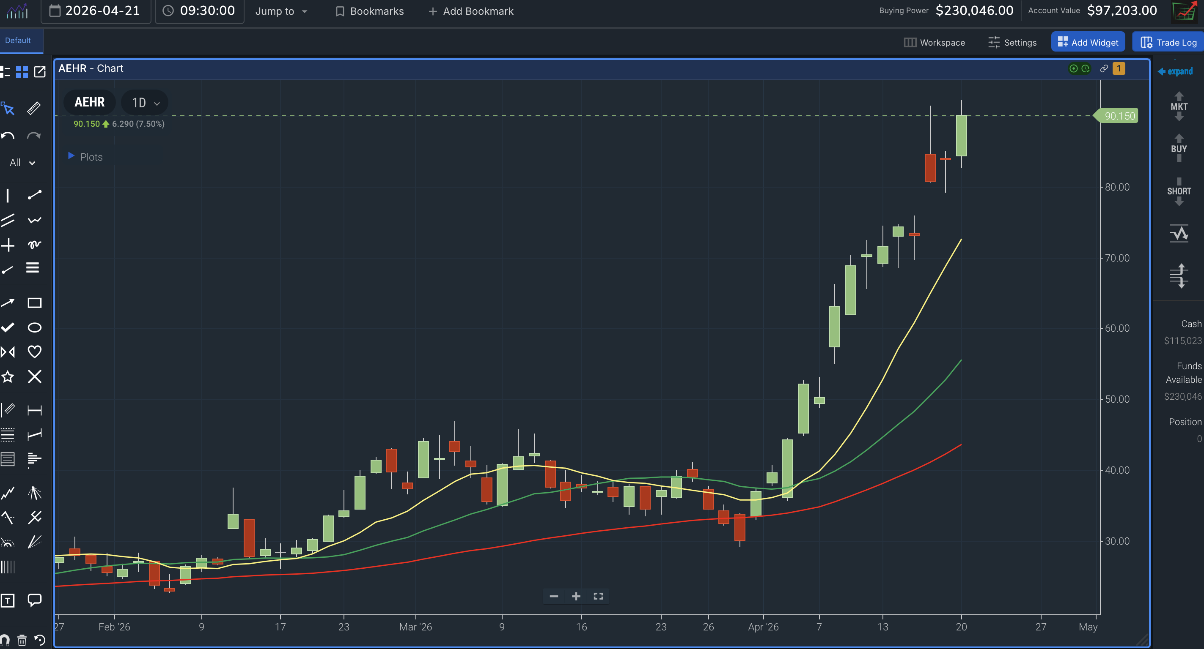Click the Add Widget button
This screenshot has height=649, width=1204.
coord(1088,43)
